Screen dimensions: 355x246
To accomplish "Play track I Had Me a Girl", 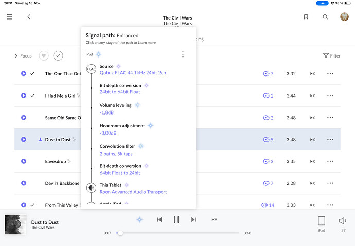I will pos(24,96).
